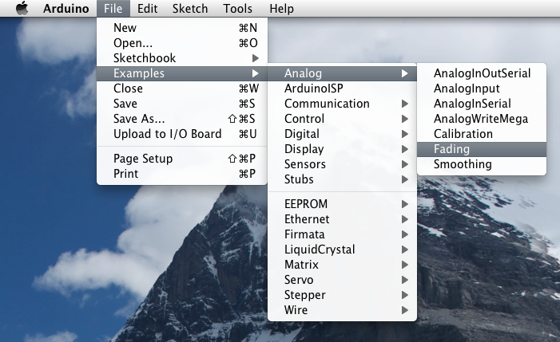
Task: Open the Tools menu
Action: click(238, 8)
